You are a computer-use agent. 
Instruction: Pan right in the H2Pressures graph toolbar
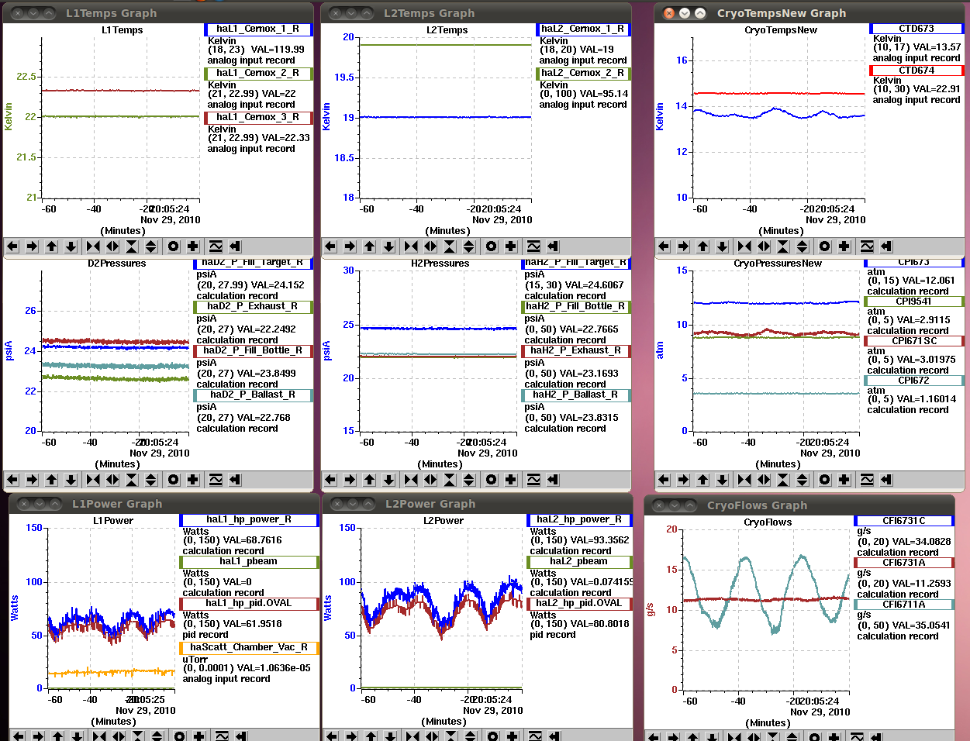(350, 480)
